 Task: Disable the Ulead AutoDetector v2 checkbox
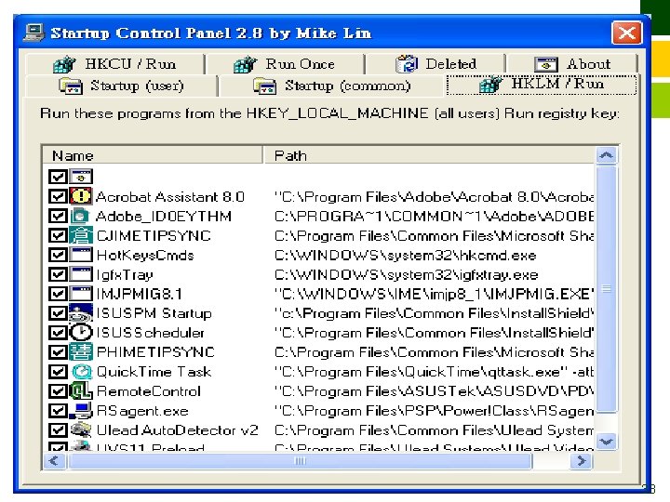coord(58,429)
